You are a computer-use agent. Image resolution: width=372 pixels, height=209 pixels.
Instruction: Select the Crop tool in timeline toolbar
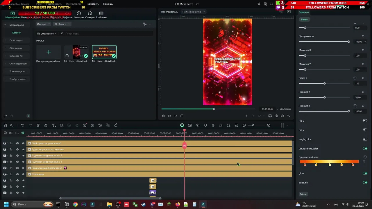(x=62, y=125)
